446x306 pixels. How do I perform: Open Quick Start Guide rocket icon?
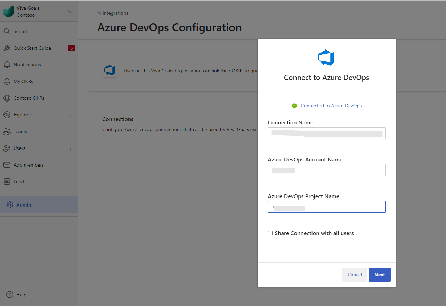click(7, 48)
